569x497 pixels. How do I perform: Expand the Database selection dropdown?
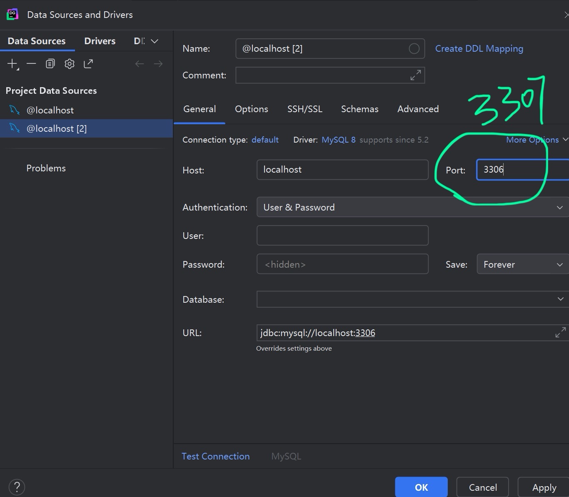pyautogui.click(x=560, y=299)
